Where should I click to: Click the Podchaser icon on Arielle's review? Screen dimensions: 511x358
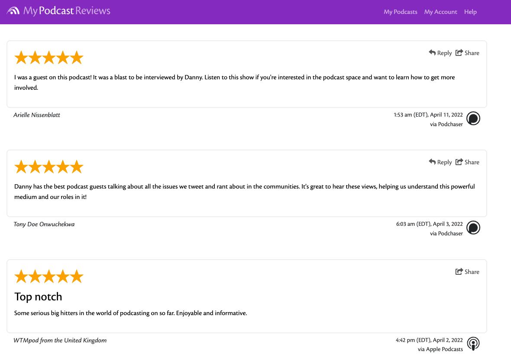pyautogui.click(x=473, y=118)
